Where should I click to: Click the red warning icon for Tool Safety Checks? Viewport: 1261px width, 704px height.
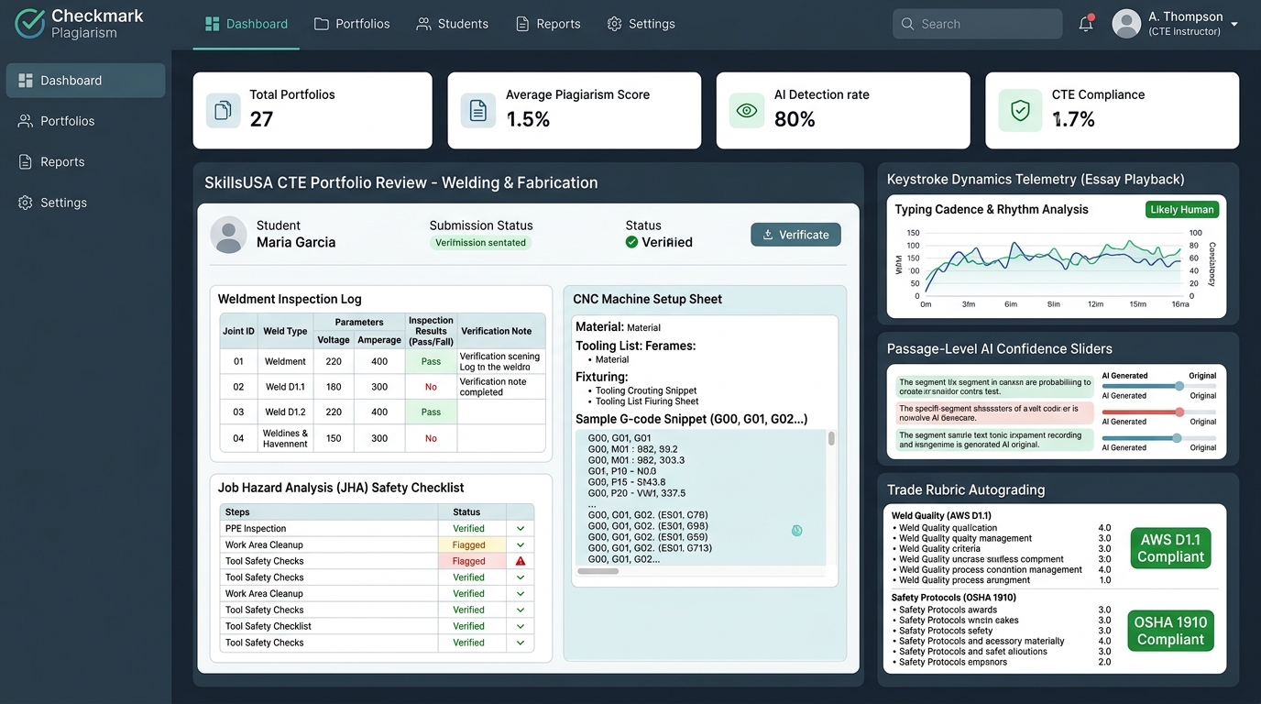click(521, 561)
